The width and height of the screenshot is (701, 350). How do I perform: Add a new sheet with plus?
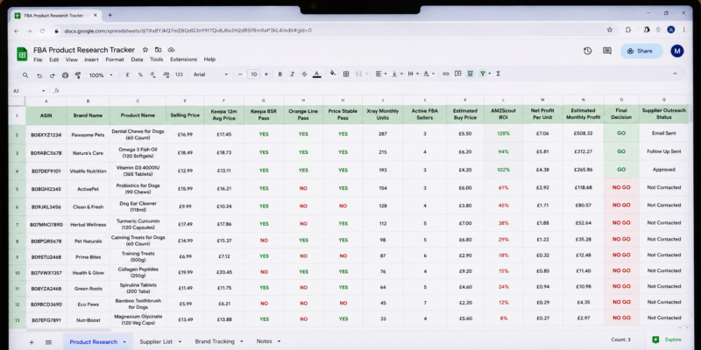click(32, 342)
